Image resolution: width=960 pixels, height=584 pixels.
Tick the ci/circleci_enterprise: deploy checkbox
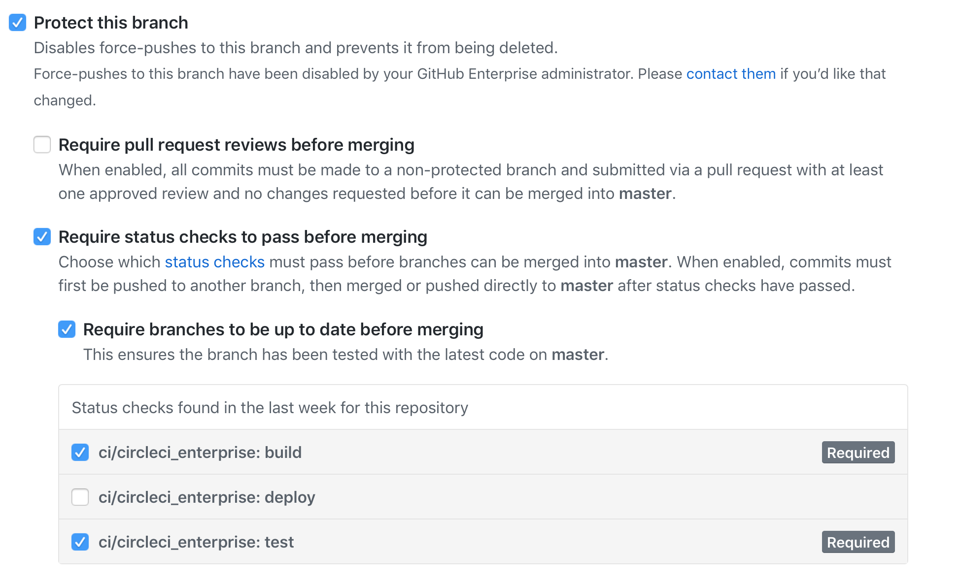coord(80,497)
